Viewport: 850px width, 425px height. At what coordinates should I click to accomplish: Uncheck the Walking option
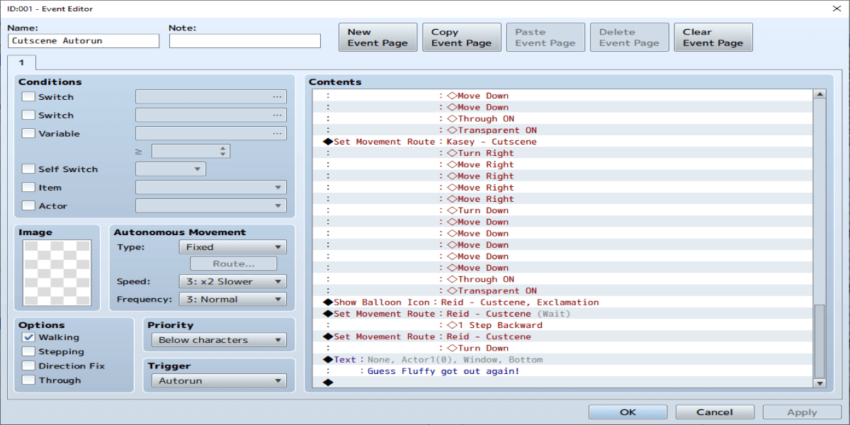(x=28, y=338)
